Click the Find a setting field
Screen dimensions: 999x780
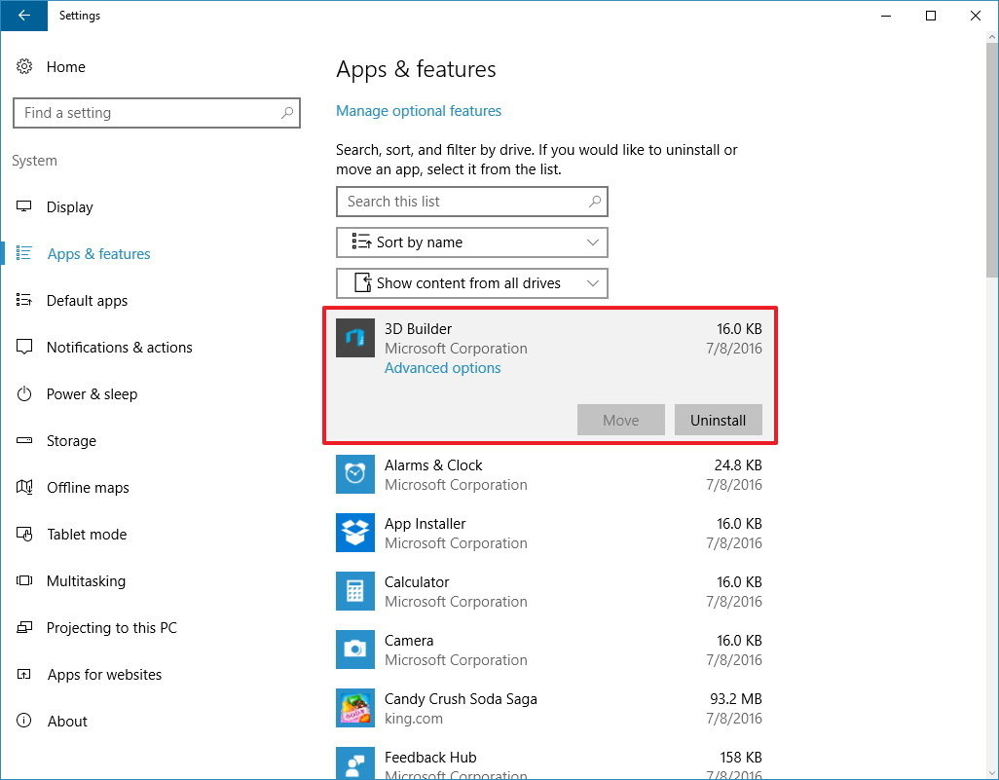pyautogui.click(x=156, y=113)
